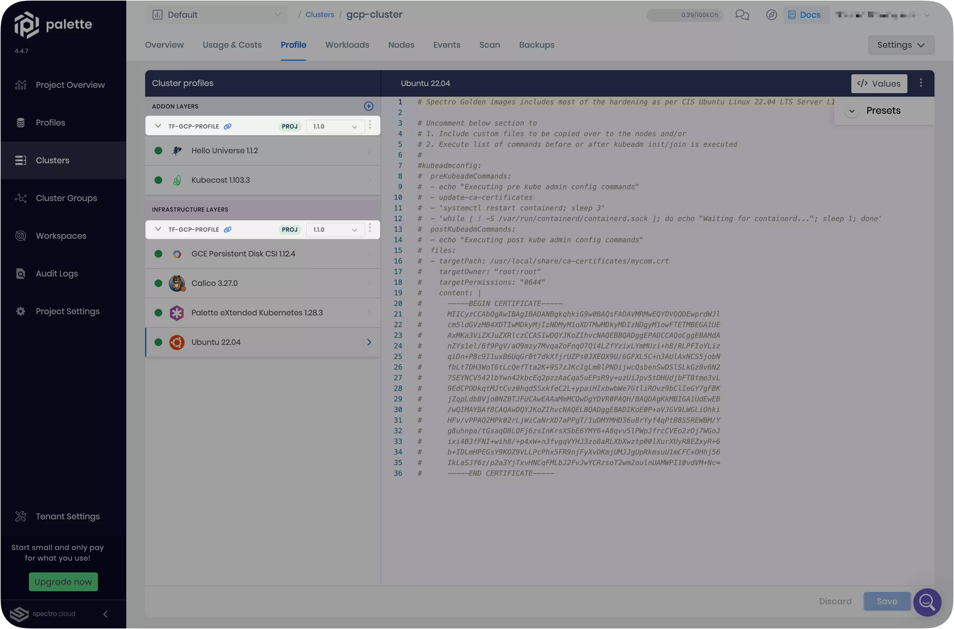954x629 pixels.
Task: Open Cluster Groups page
Action: [63, 198]
